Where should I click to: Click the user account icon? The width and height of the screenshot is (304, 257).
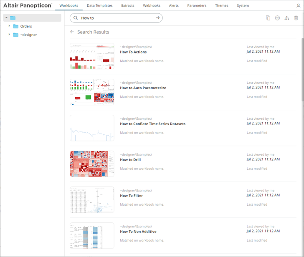(x=298, y=5)
